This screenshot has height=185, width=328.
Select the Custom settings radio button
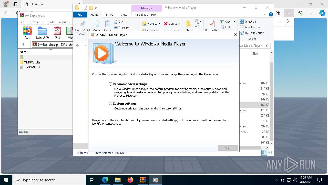110,104
